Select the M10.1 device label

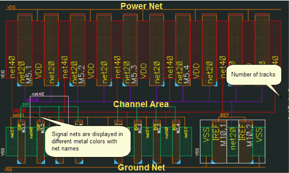[x=223, y=136]
